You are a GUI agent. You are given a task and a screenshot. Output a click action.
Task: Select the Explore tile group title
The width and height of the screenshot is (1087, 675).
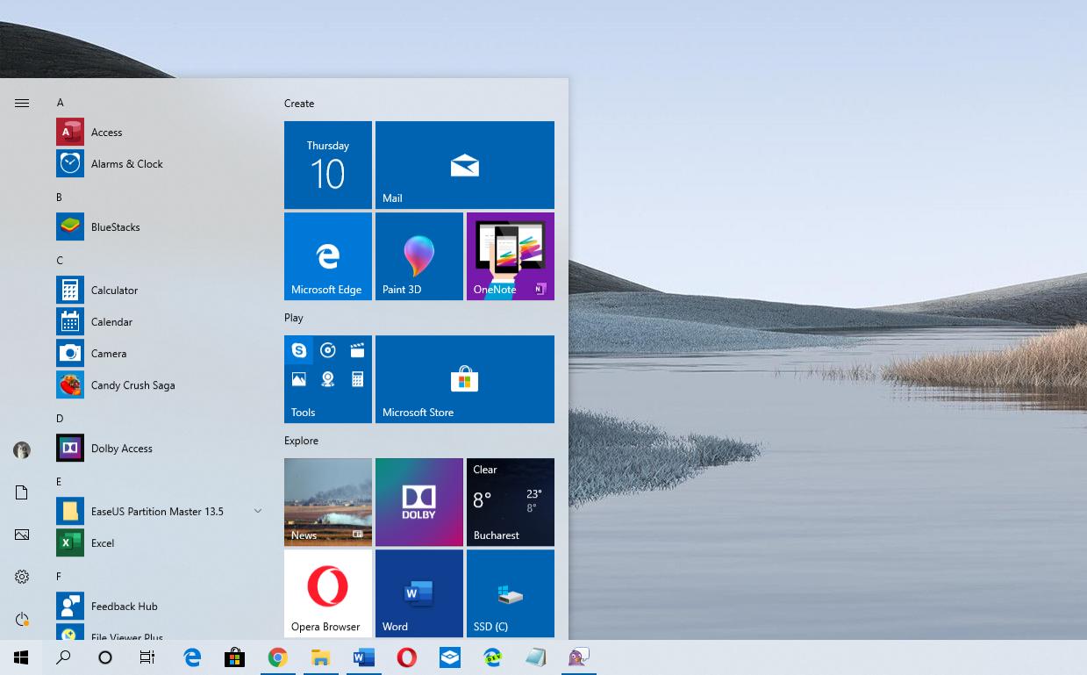pyautogui.click(x=301, y=441)
